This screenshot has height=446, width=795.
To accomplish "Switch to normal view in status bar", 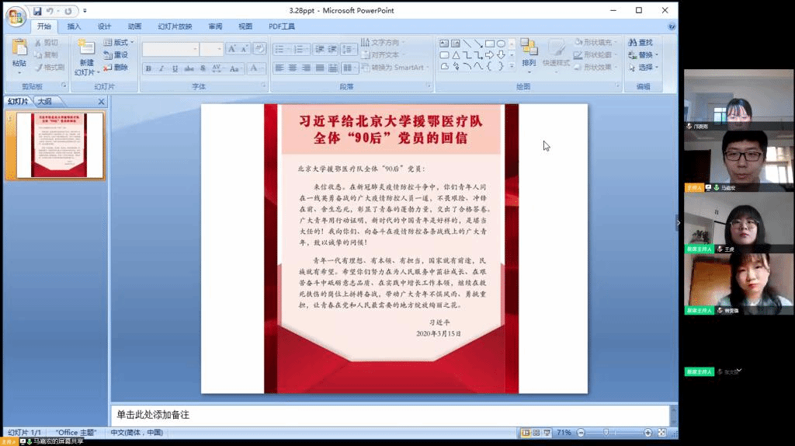I will 526,433.
